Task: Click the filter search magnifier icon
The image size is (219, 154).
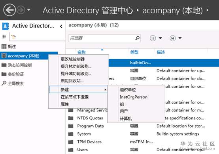Action: pyautogui.click(x=138, y=38)
